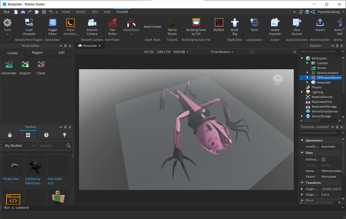Pin the Properties panel

tap(337, 127)
